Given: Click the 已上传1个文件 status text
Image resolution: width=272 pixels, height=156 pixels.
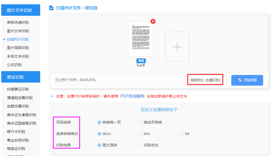Looking at the screenshot, I should [x=76, y=80].
